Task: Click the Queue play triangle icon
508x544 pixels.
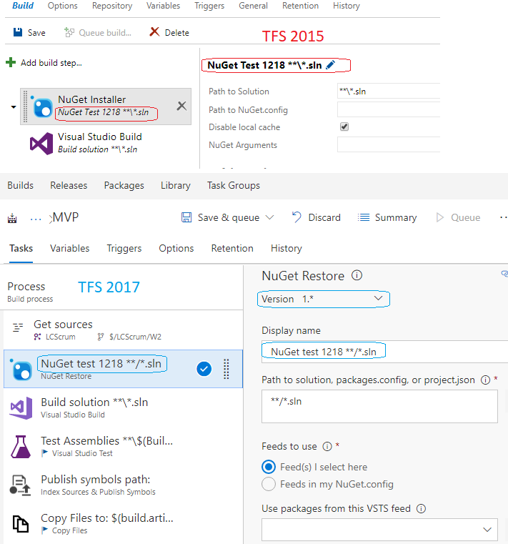Action: 439,217
